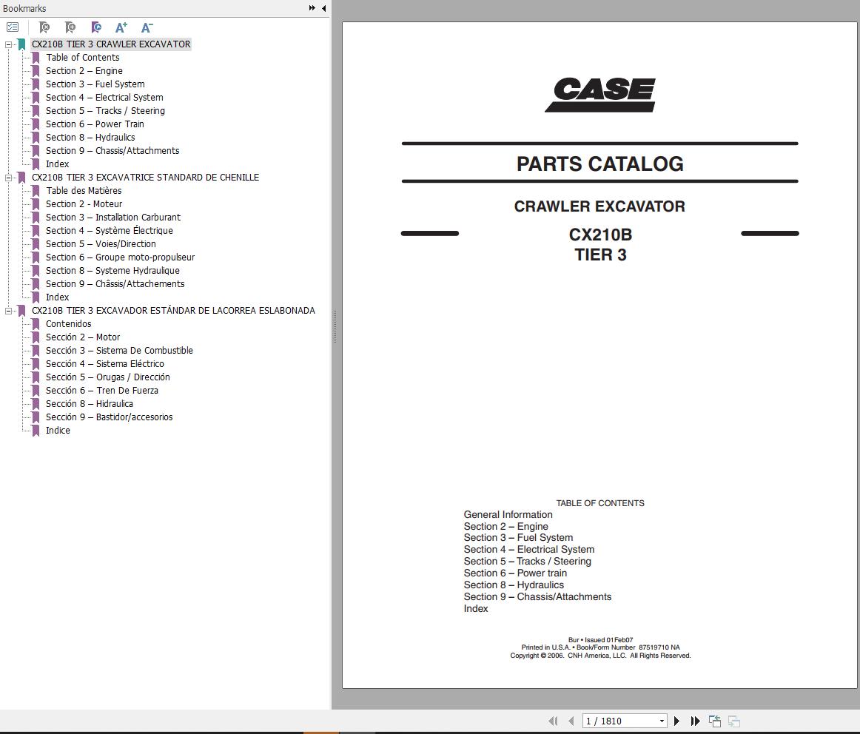860x734 pixels.
Task: Click the 'PARTS CATALOG' heading on the page
Action: click(x=600, y=164)
